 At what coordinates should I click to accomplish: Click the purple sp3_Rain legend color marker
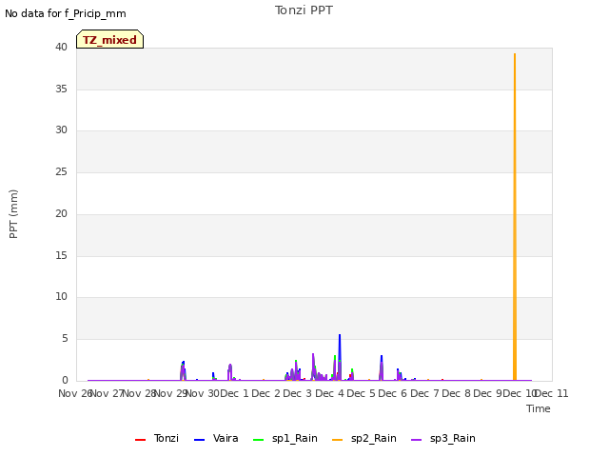point(417,440)
